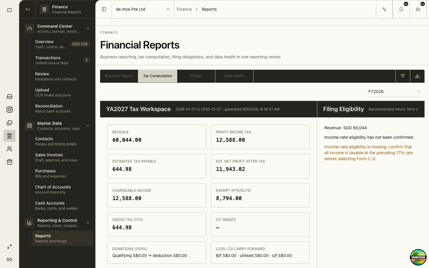429x268 pixels.
Task: Open Review exceptions and contacts
Action: pos(63,76)
